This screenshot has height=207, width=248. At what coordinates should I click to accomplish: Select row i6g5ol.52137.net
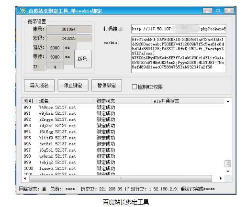[123, 150]
